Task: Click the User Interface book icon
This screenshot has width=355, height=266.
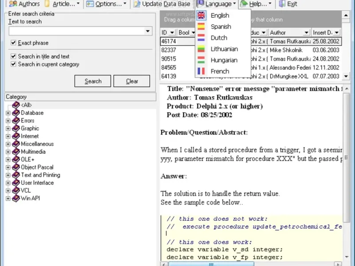Action: point(16,183)
